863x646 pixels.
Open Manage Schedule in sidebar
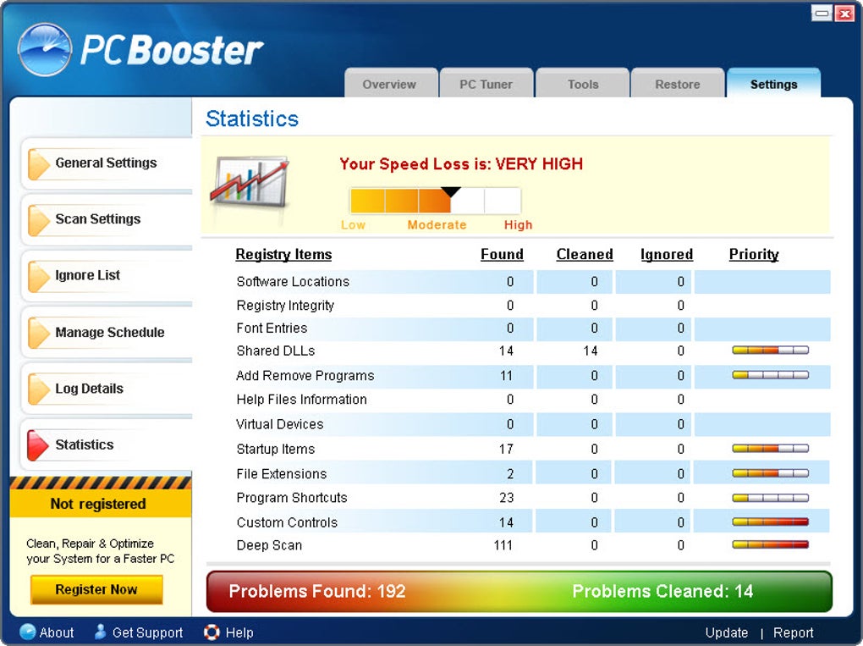click(x=107, y=333)
